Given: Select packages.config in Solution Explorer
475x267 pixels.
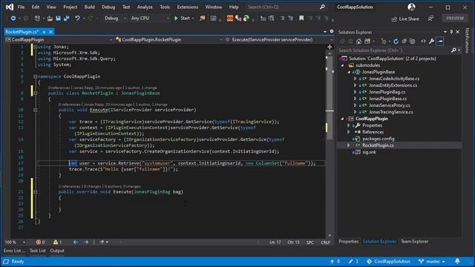Looking at the screenshot, I should [x=379, y=139].
